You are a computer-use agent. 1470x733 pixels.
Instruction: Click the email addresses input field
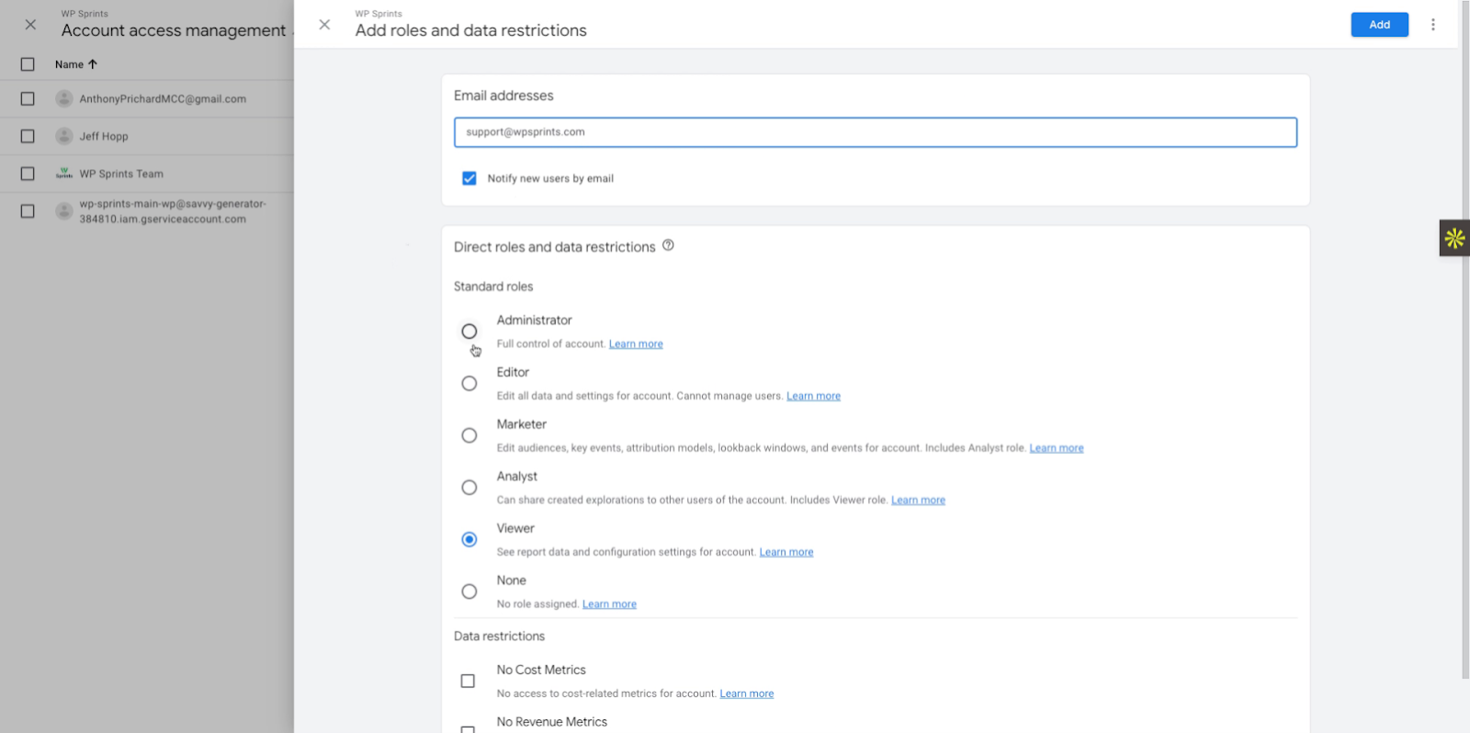tap(875, 132)
